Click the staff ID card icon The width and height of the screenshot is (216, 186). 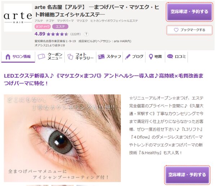pyautogui.click(x=101, y=57)
